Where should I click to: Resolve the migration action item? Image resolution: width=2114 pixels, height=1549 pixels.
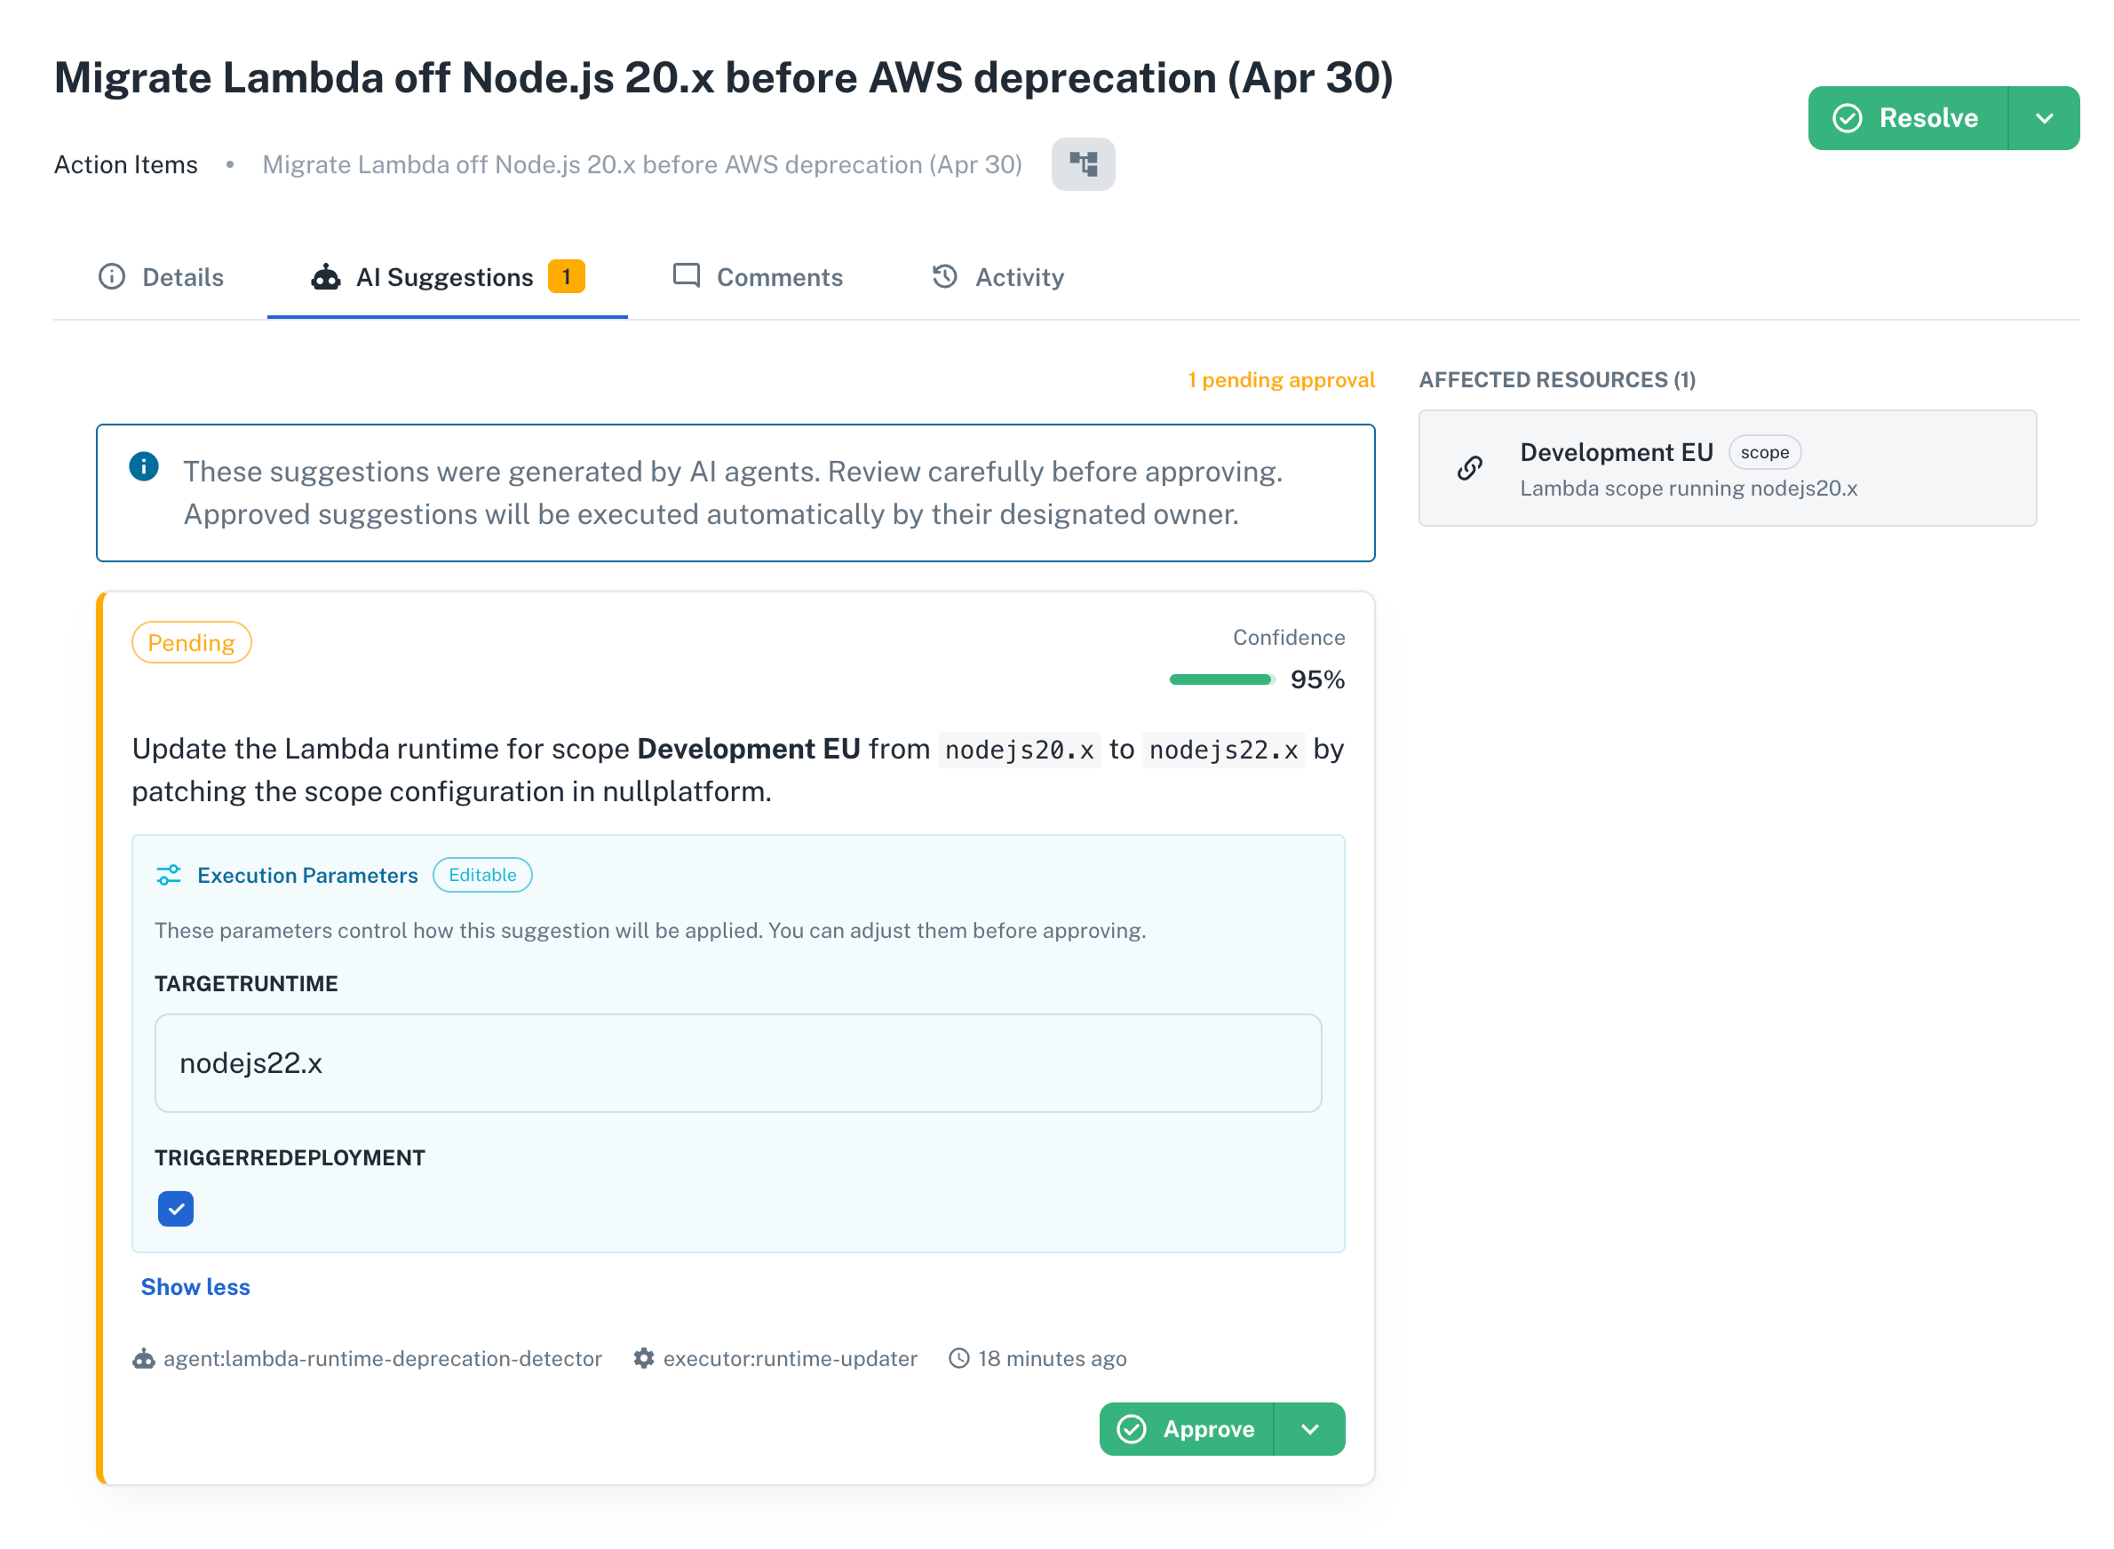pyautogui.click(x=1927, y=117)
